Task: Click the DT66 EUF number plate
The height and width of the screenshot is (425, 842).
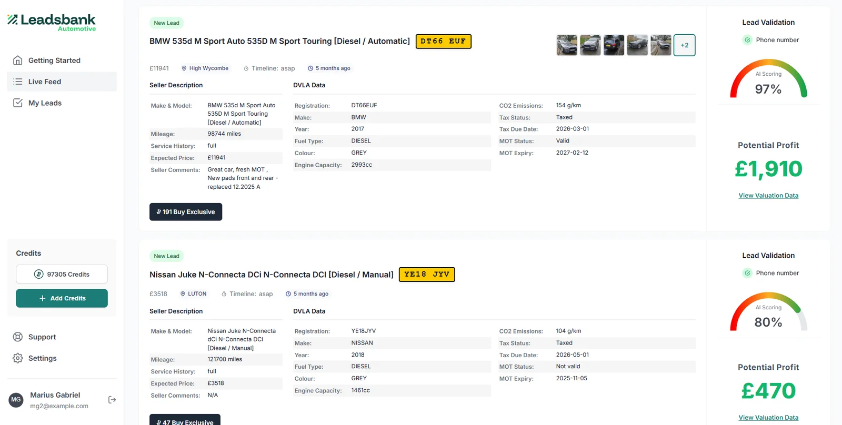Action: [x=444, y=42]
